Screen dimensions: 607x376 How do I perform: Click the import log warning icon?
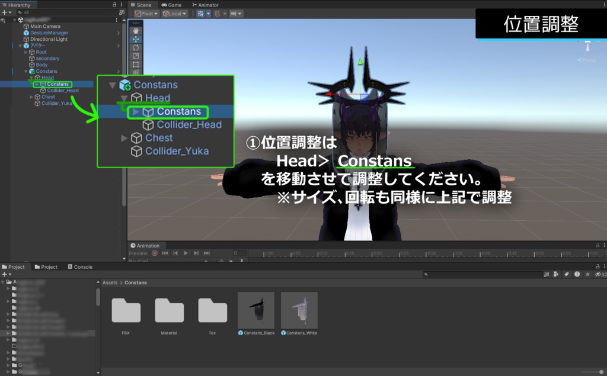point(577,274)
